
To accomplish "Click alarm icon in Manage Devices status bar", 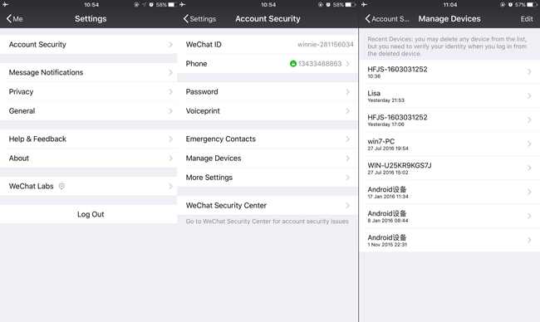I will (510, 5).
